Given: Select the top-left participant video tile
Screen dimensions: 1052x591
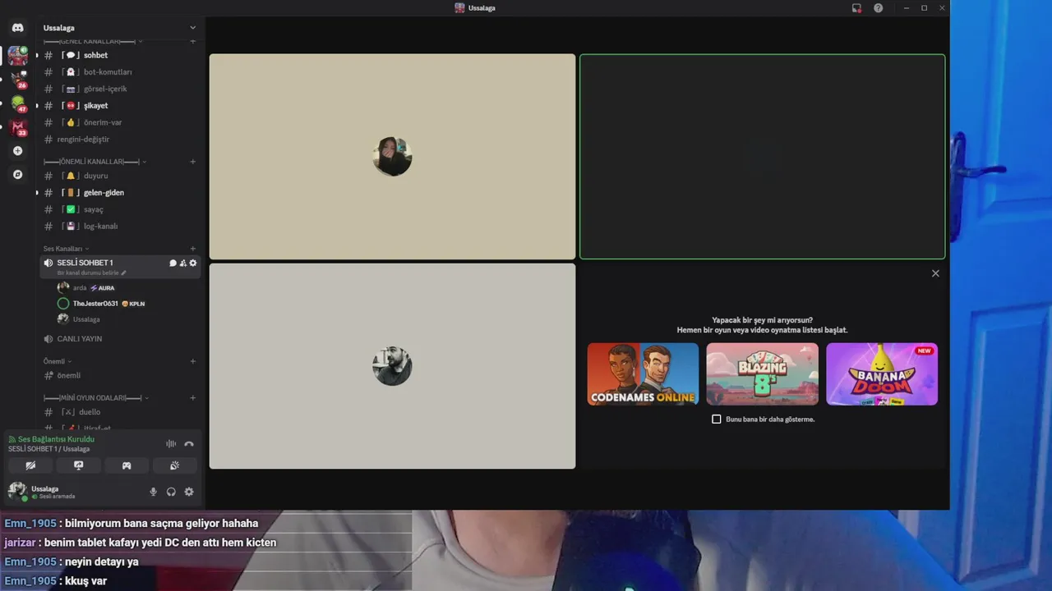Looking at the screenshot, I should pos(392,157).
